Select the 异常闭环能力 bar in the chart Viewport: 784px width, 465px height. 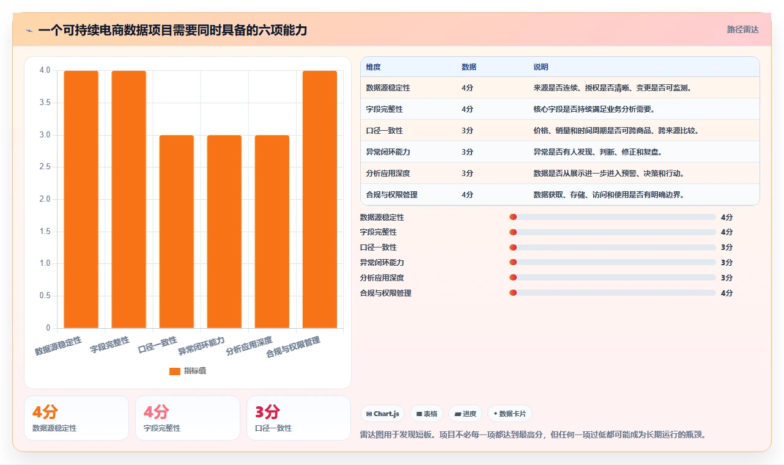pyautogui.click(x=224, y=232)
